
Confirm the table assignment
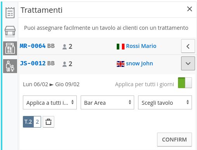[175, 140]
